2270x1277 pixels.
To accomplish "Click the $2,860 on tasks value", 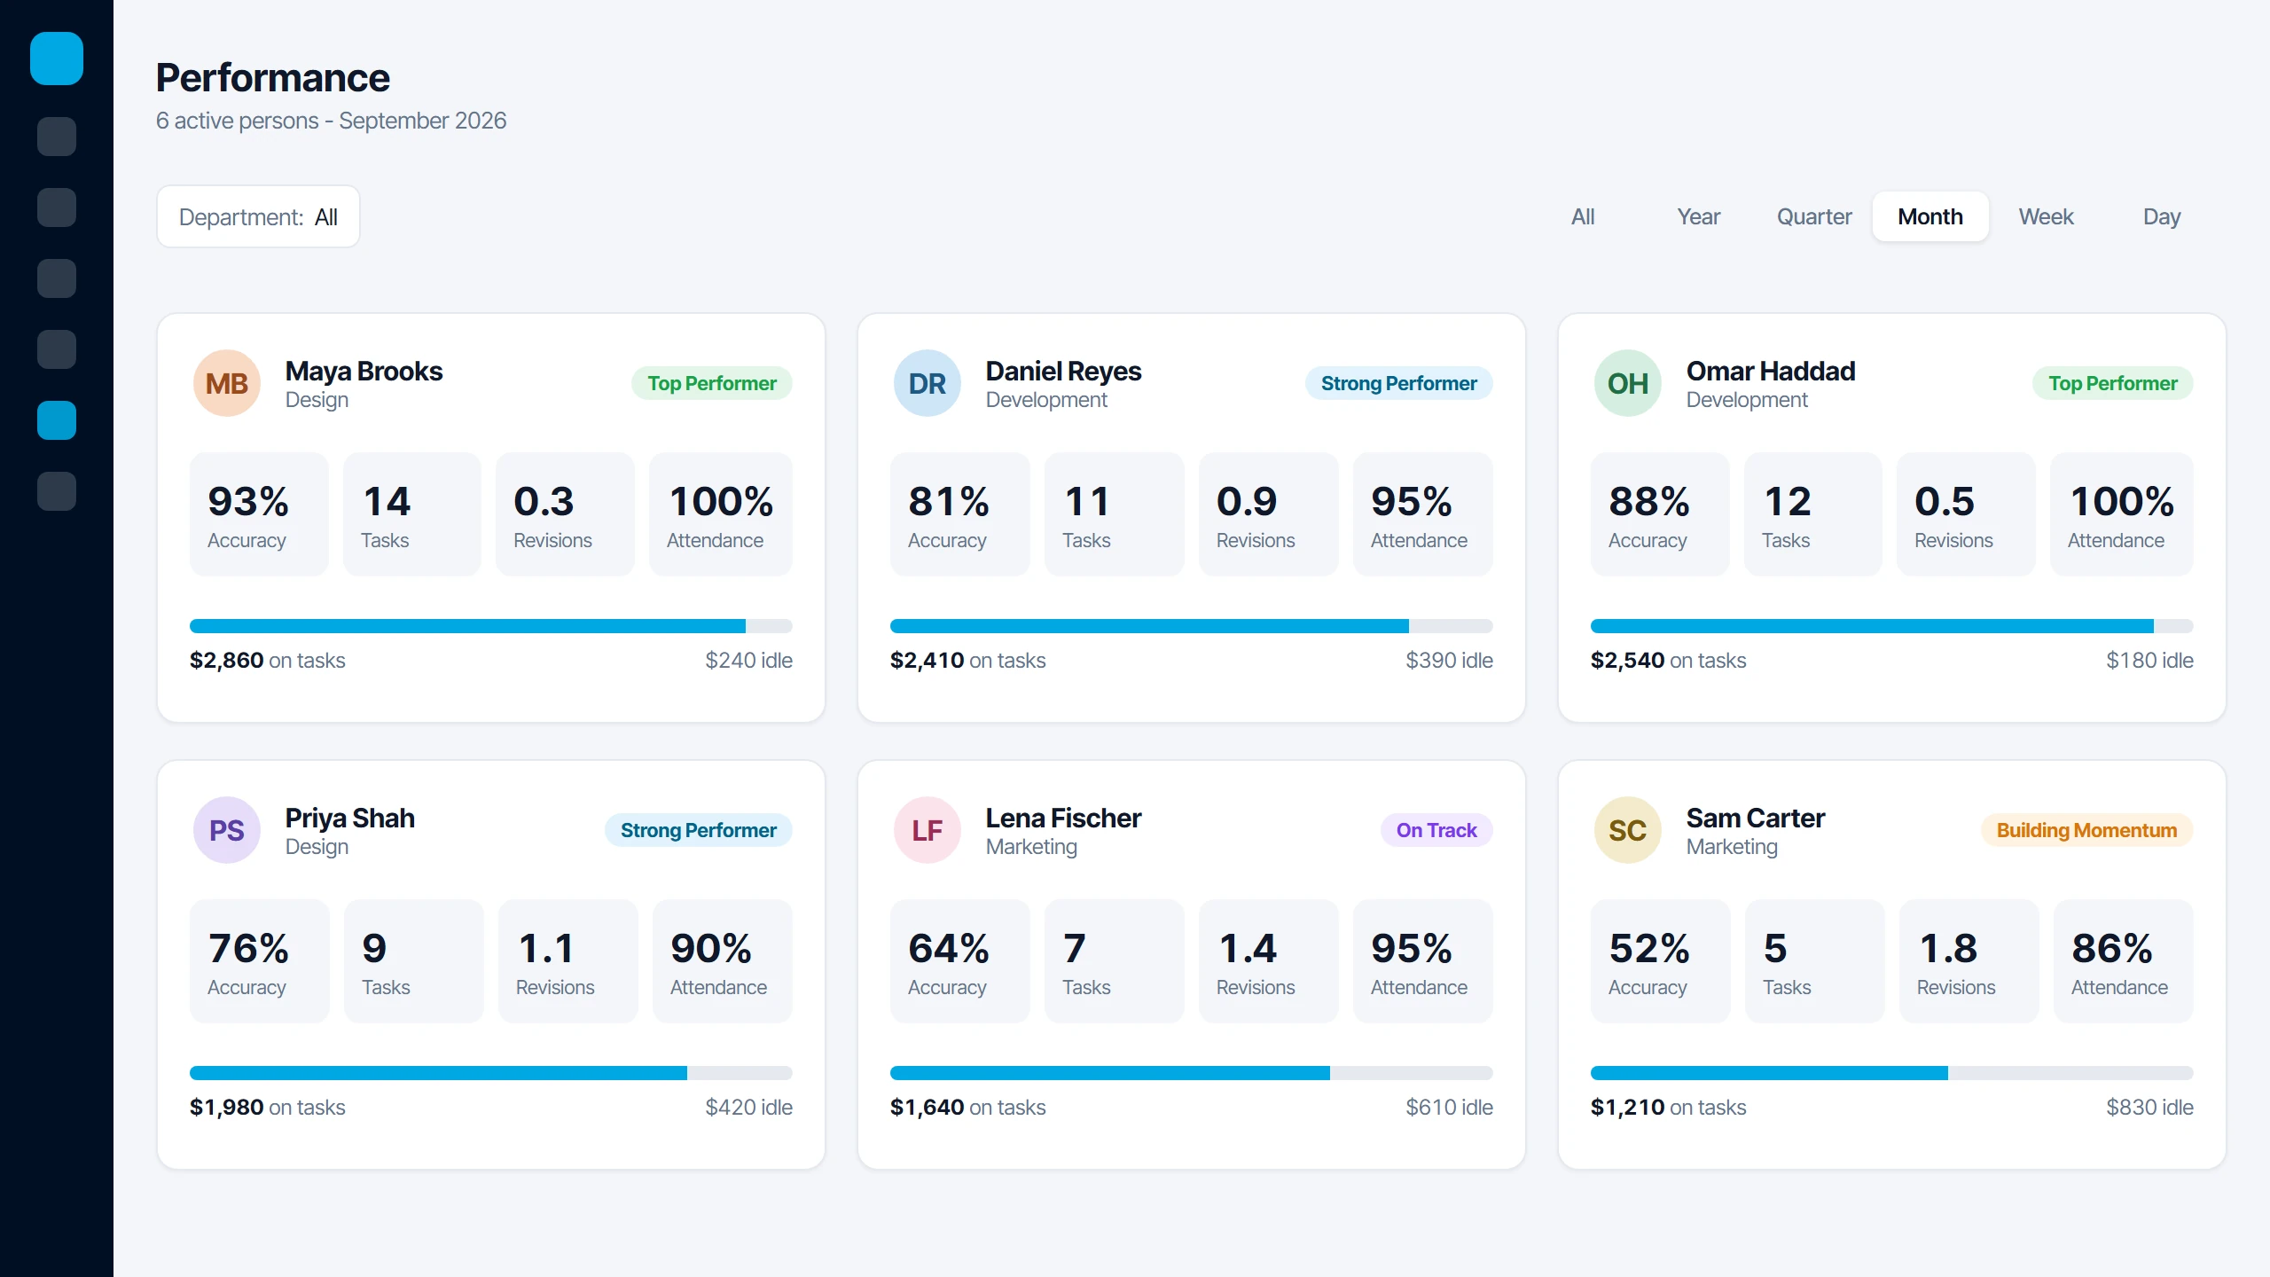I will [267, 660].
